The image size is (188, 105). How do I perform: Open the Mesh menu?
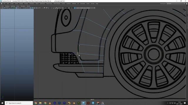pos(37,4)
